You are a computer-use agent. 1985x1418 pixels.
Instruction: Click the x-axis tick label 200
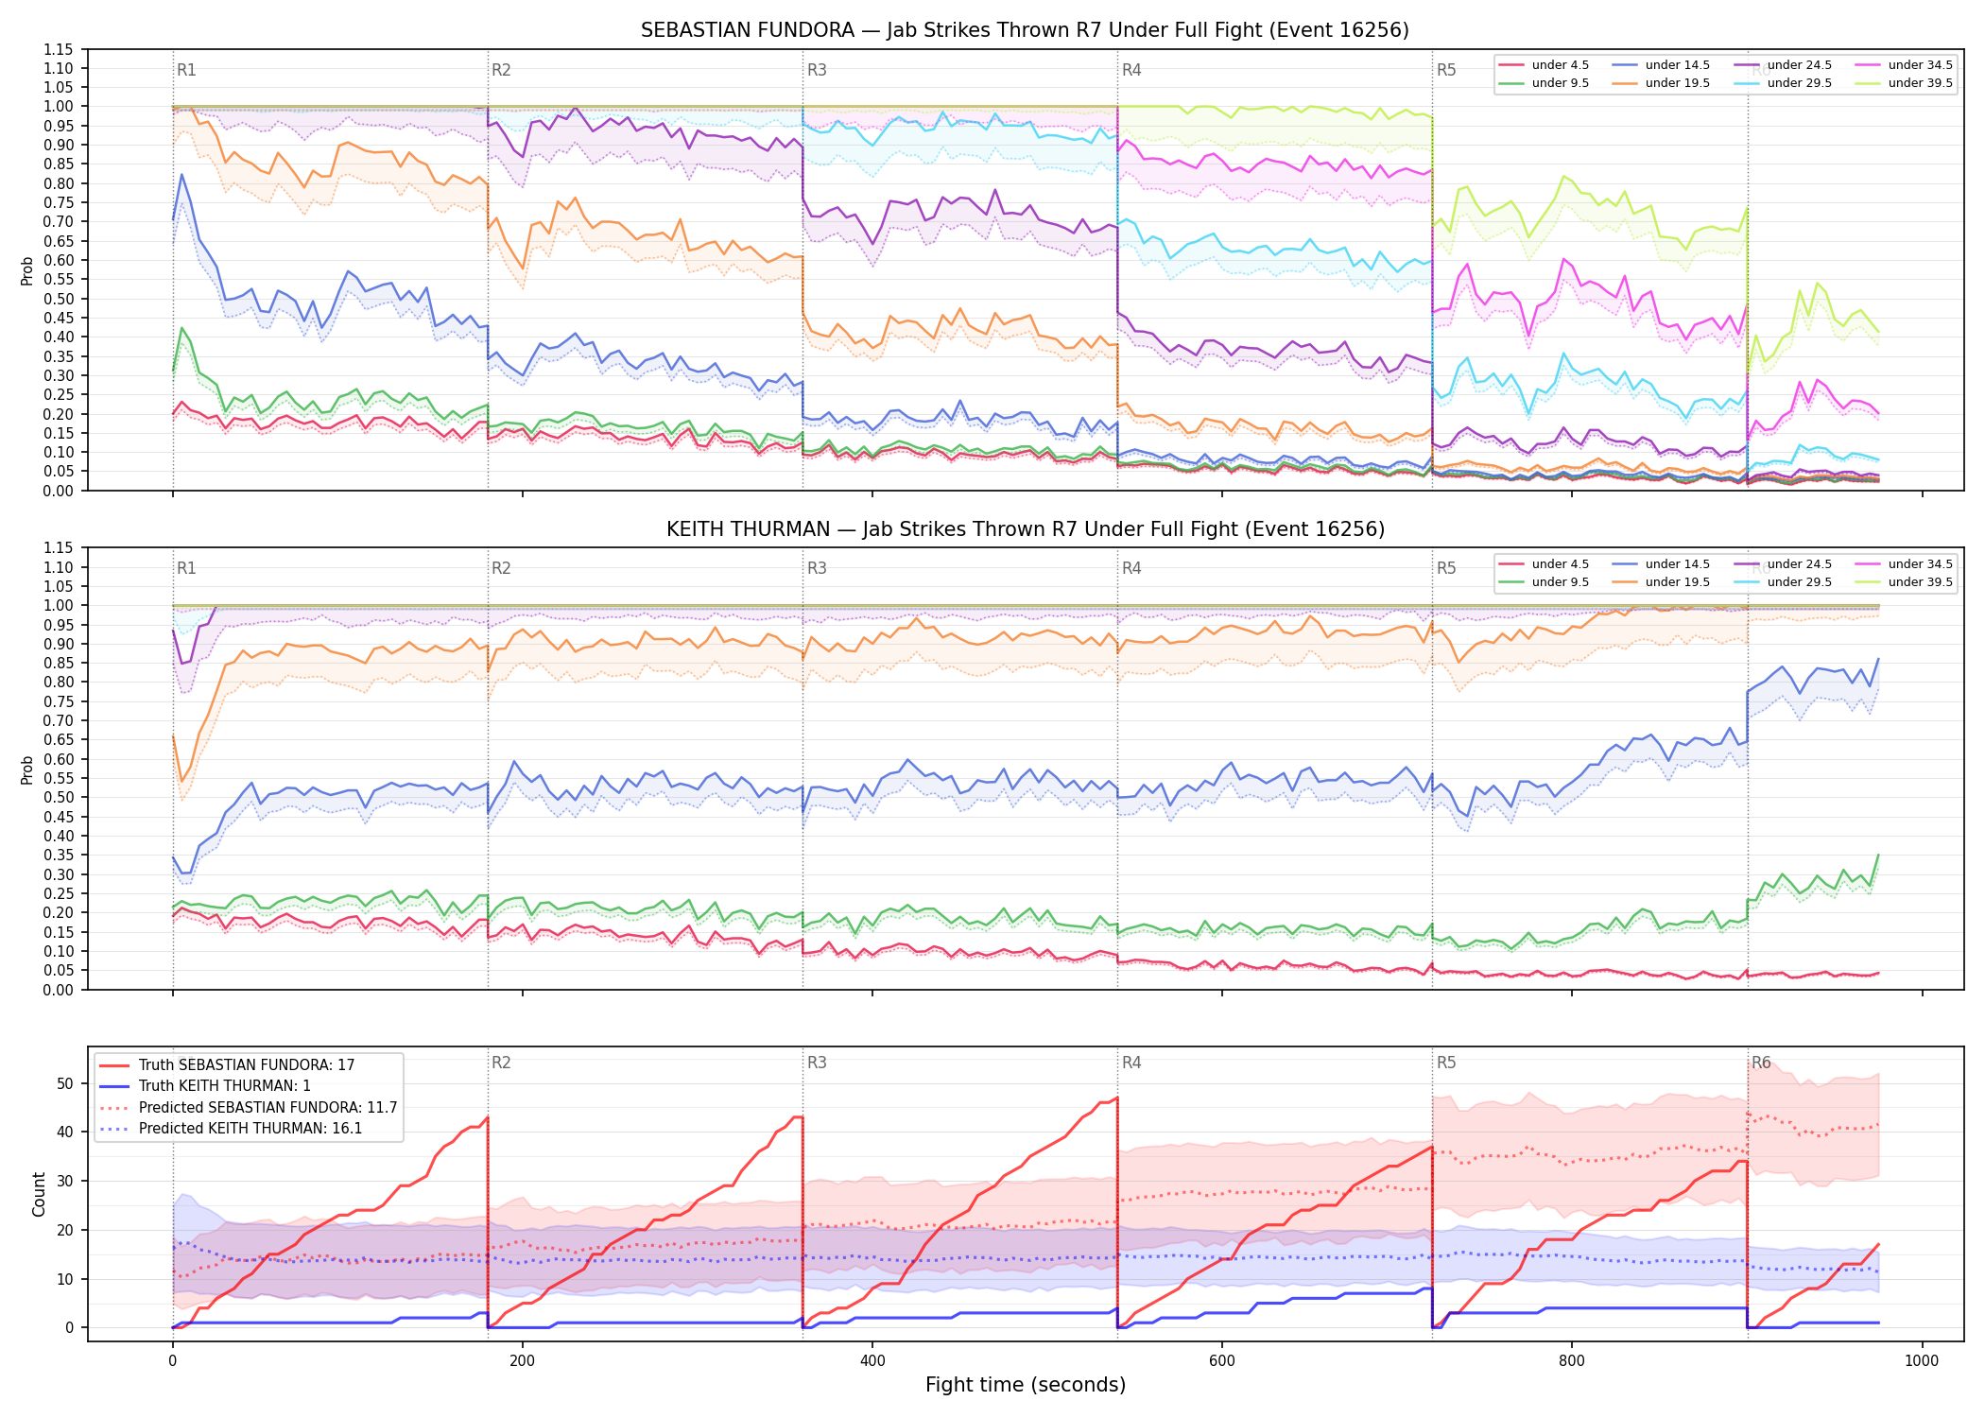522,1361
